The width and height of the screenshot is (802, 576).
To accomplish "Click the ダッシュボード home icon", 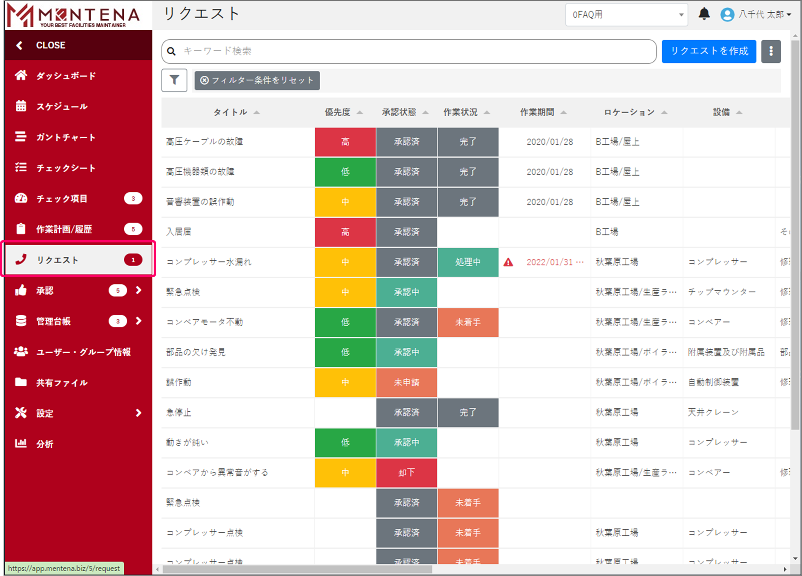I will click(21, 75).
